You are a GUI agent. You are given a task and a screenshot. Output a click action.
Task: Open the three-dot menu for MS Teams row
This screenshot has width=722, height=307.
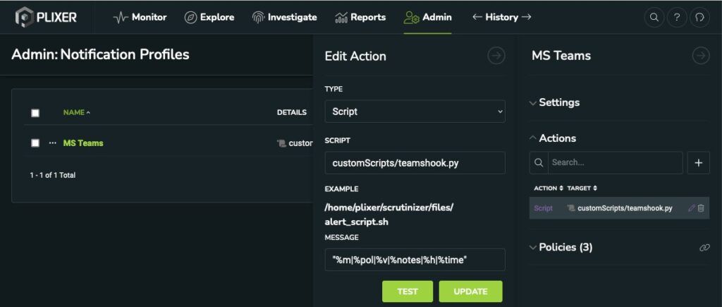(52, 143)
